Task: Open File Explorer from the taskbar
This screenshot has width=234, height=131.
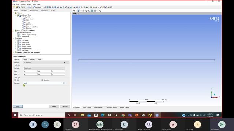Action: click(x=82, y=115)
